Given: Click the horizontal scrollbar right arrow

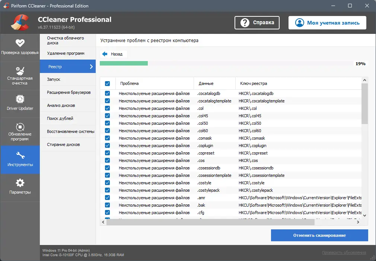Looking at the screenshot, I should 358,222.
